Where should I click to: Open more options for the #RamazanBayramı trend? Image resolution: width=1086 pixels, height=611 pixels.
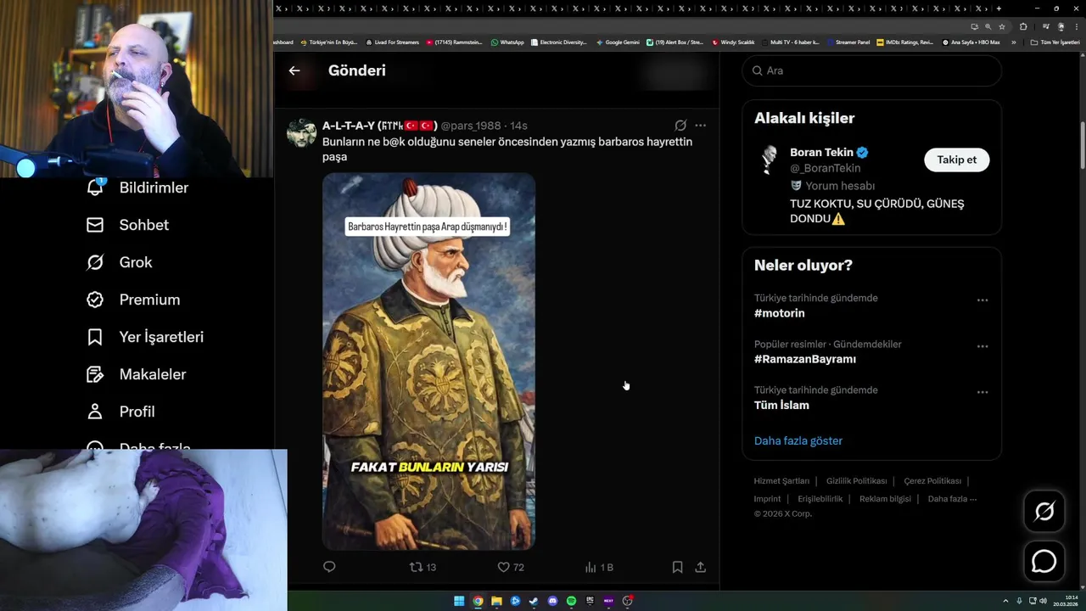982,346
